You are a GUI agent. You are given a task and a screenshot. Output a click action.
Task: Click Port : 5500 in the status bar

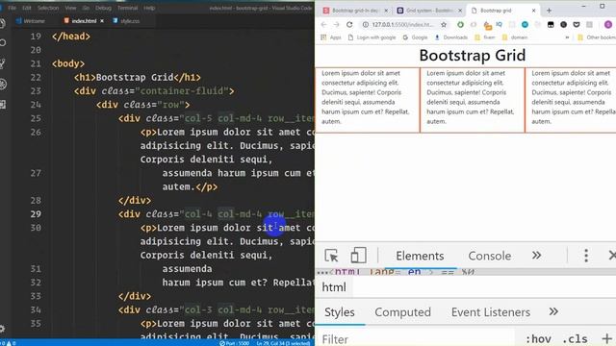(234, 343)
